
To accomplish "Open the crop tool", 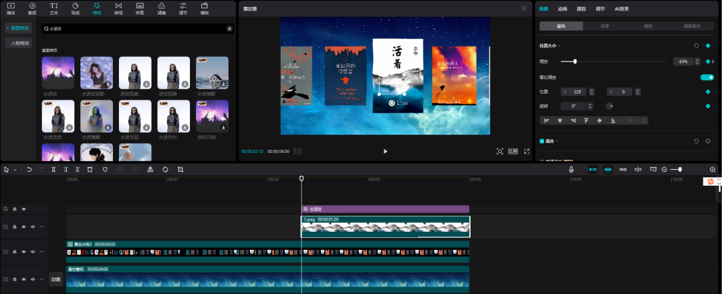I will (180, 169).
